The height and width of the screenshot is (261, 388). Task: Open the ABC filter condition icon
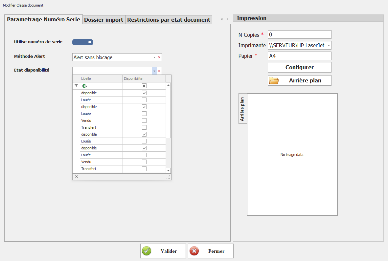coord(84,86)
